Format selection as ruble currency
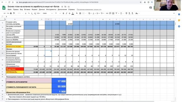 [26, 13]
